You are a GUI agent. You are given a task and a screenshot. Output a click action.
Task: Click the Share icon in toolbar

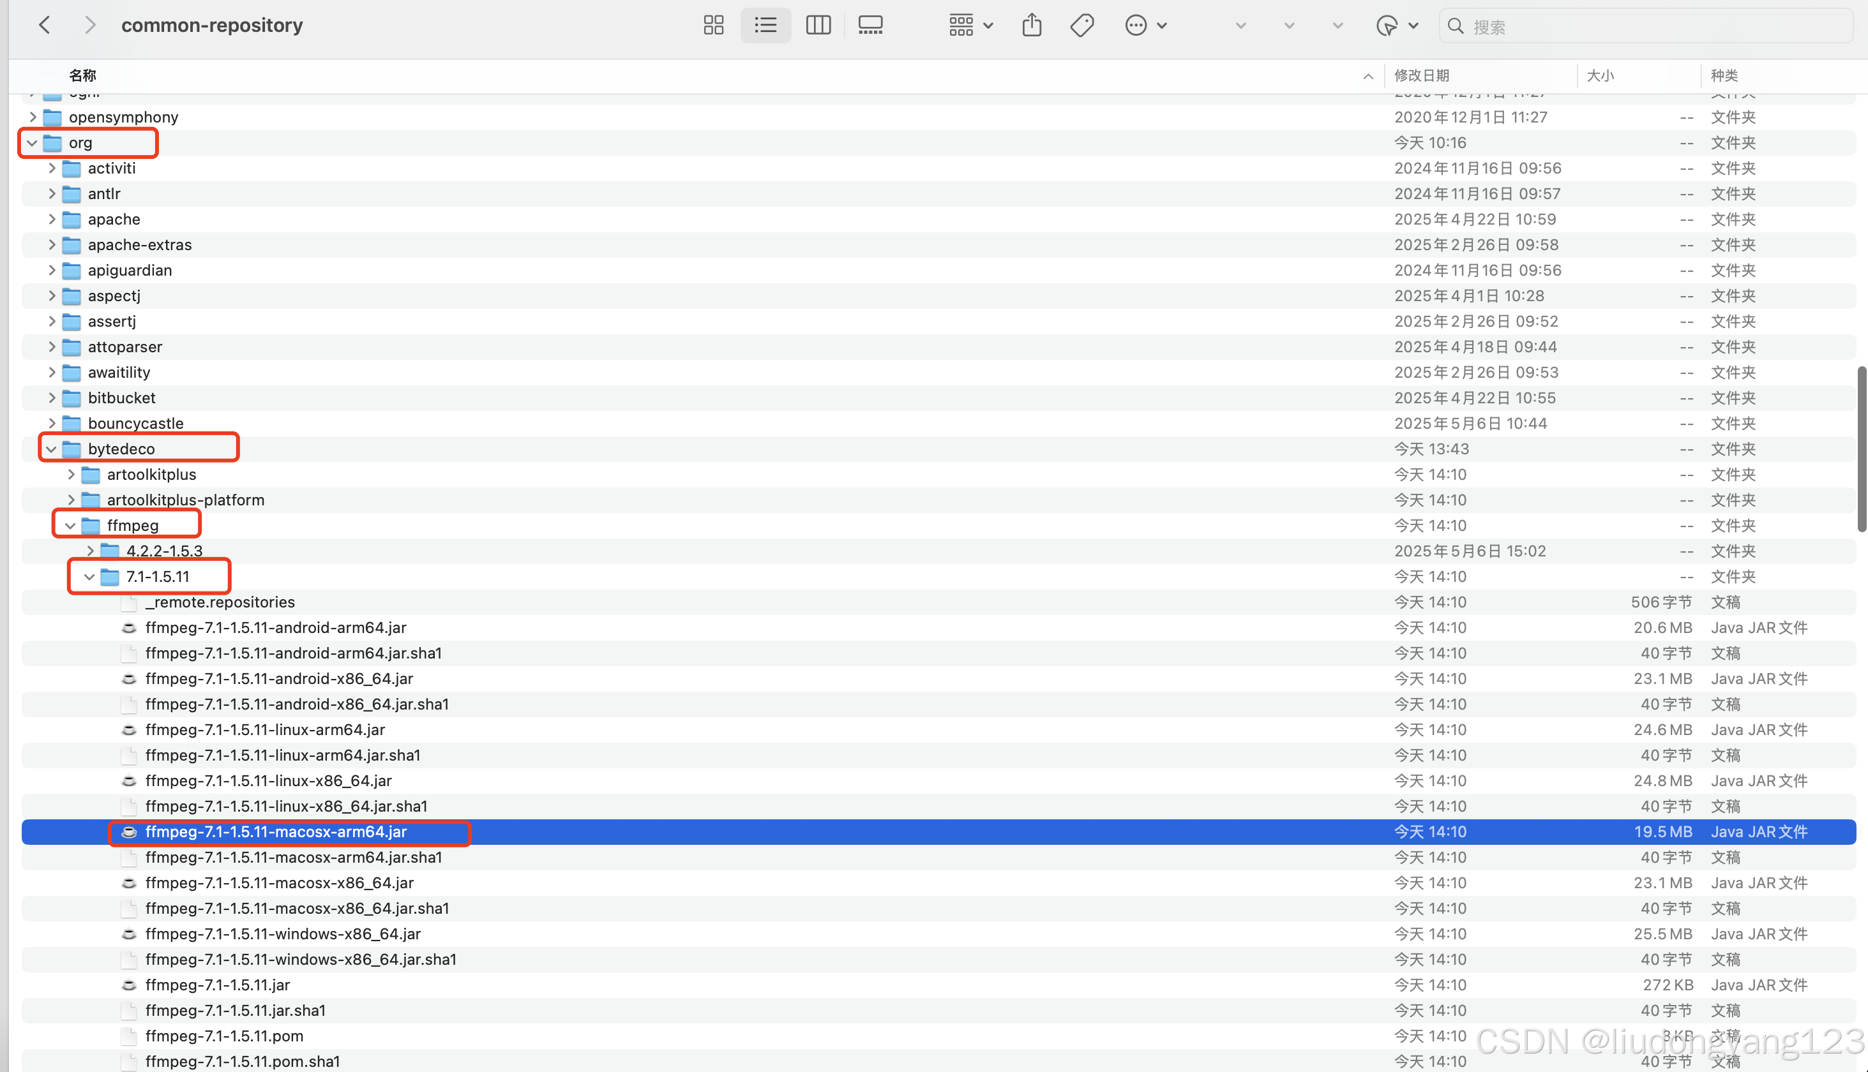coord(1031,26)
